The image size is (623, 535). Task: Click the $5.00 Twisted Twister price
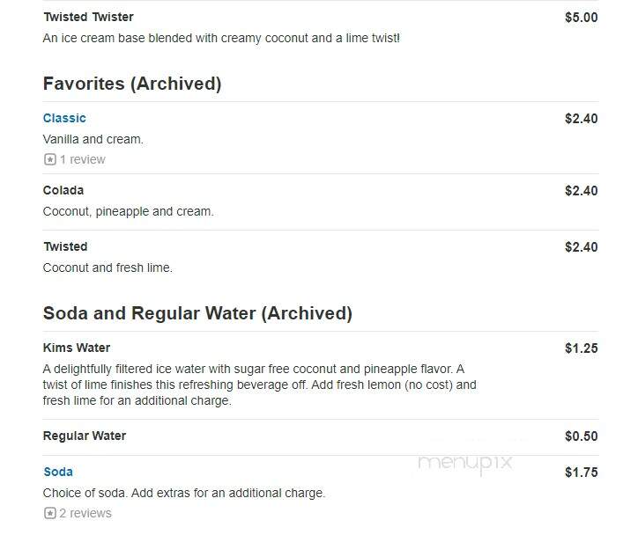pyautogui.click(x=582, y=18)
